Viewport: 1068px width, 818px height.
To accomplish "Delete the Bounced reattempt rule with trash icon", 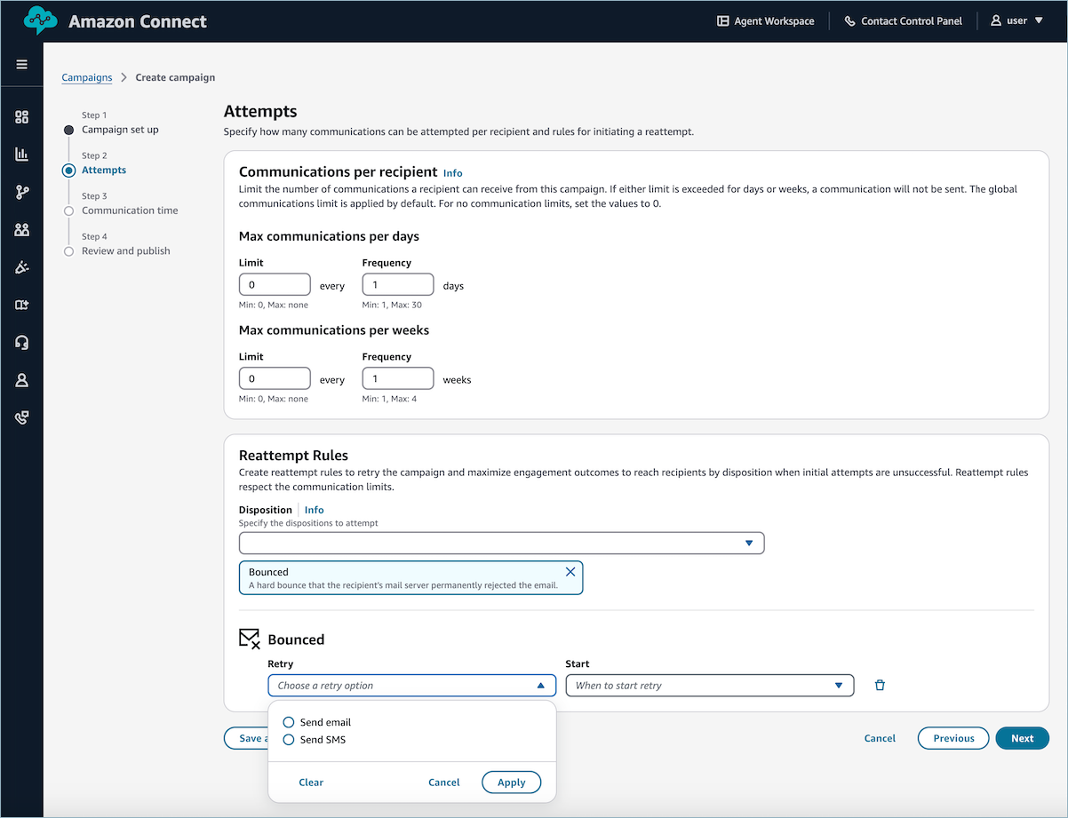I will click(x=880, y=685).
